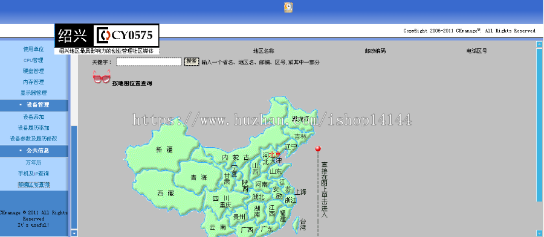
Task: Open 设备参数及履历修改 link
Action: 33,139
